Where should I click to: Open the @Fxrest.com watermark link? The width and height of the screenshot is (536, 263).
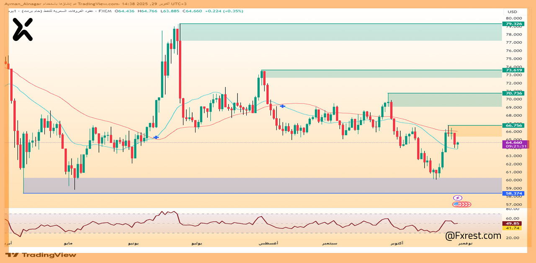(x=473, y=236)
